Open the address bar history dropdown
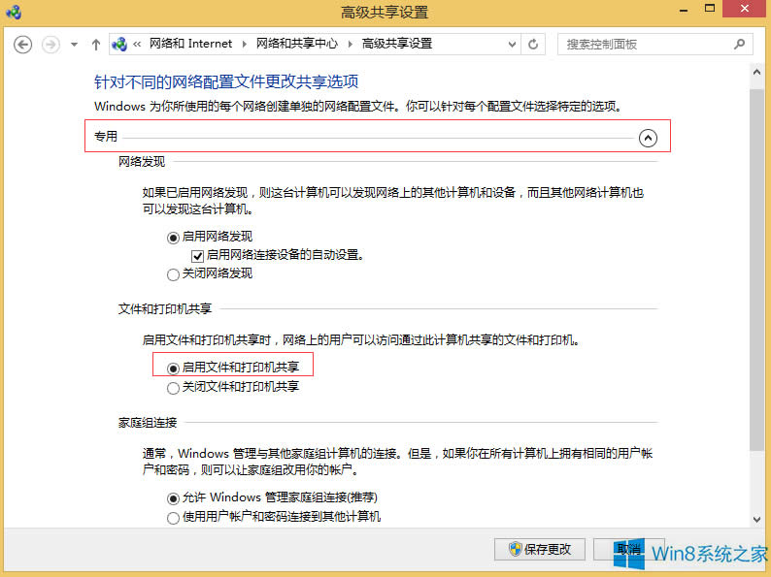This screenshot has width=771, height=577. (512, 45)
